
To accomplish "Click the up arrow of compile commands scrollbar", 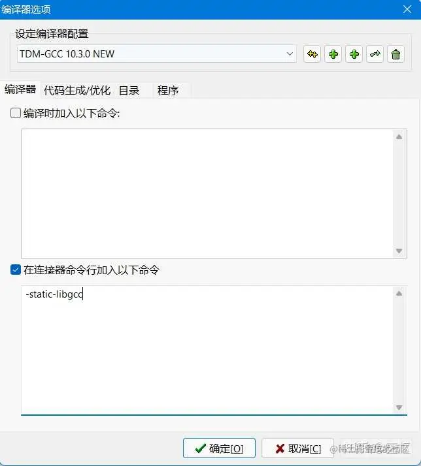I will pyautogui.click(x=399, y=136).
